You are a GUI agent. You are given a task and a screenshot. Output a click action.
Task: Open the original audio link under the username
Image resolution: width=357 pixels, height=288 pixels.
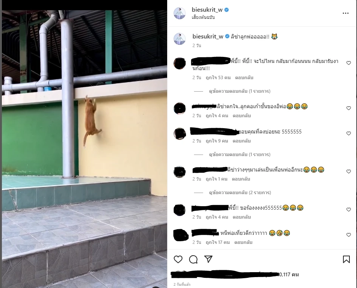[x=203, y=17]
